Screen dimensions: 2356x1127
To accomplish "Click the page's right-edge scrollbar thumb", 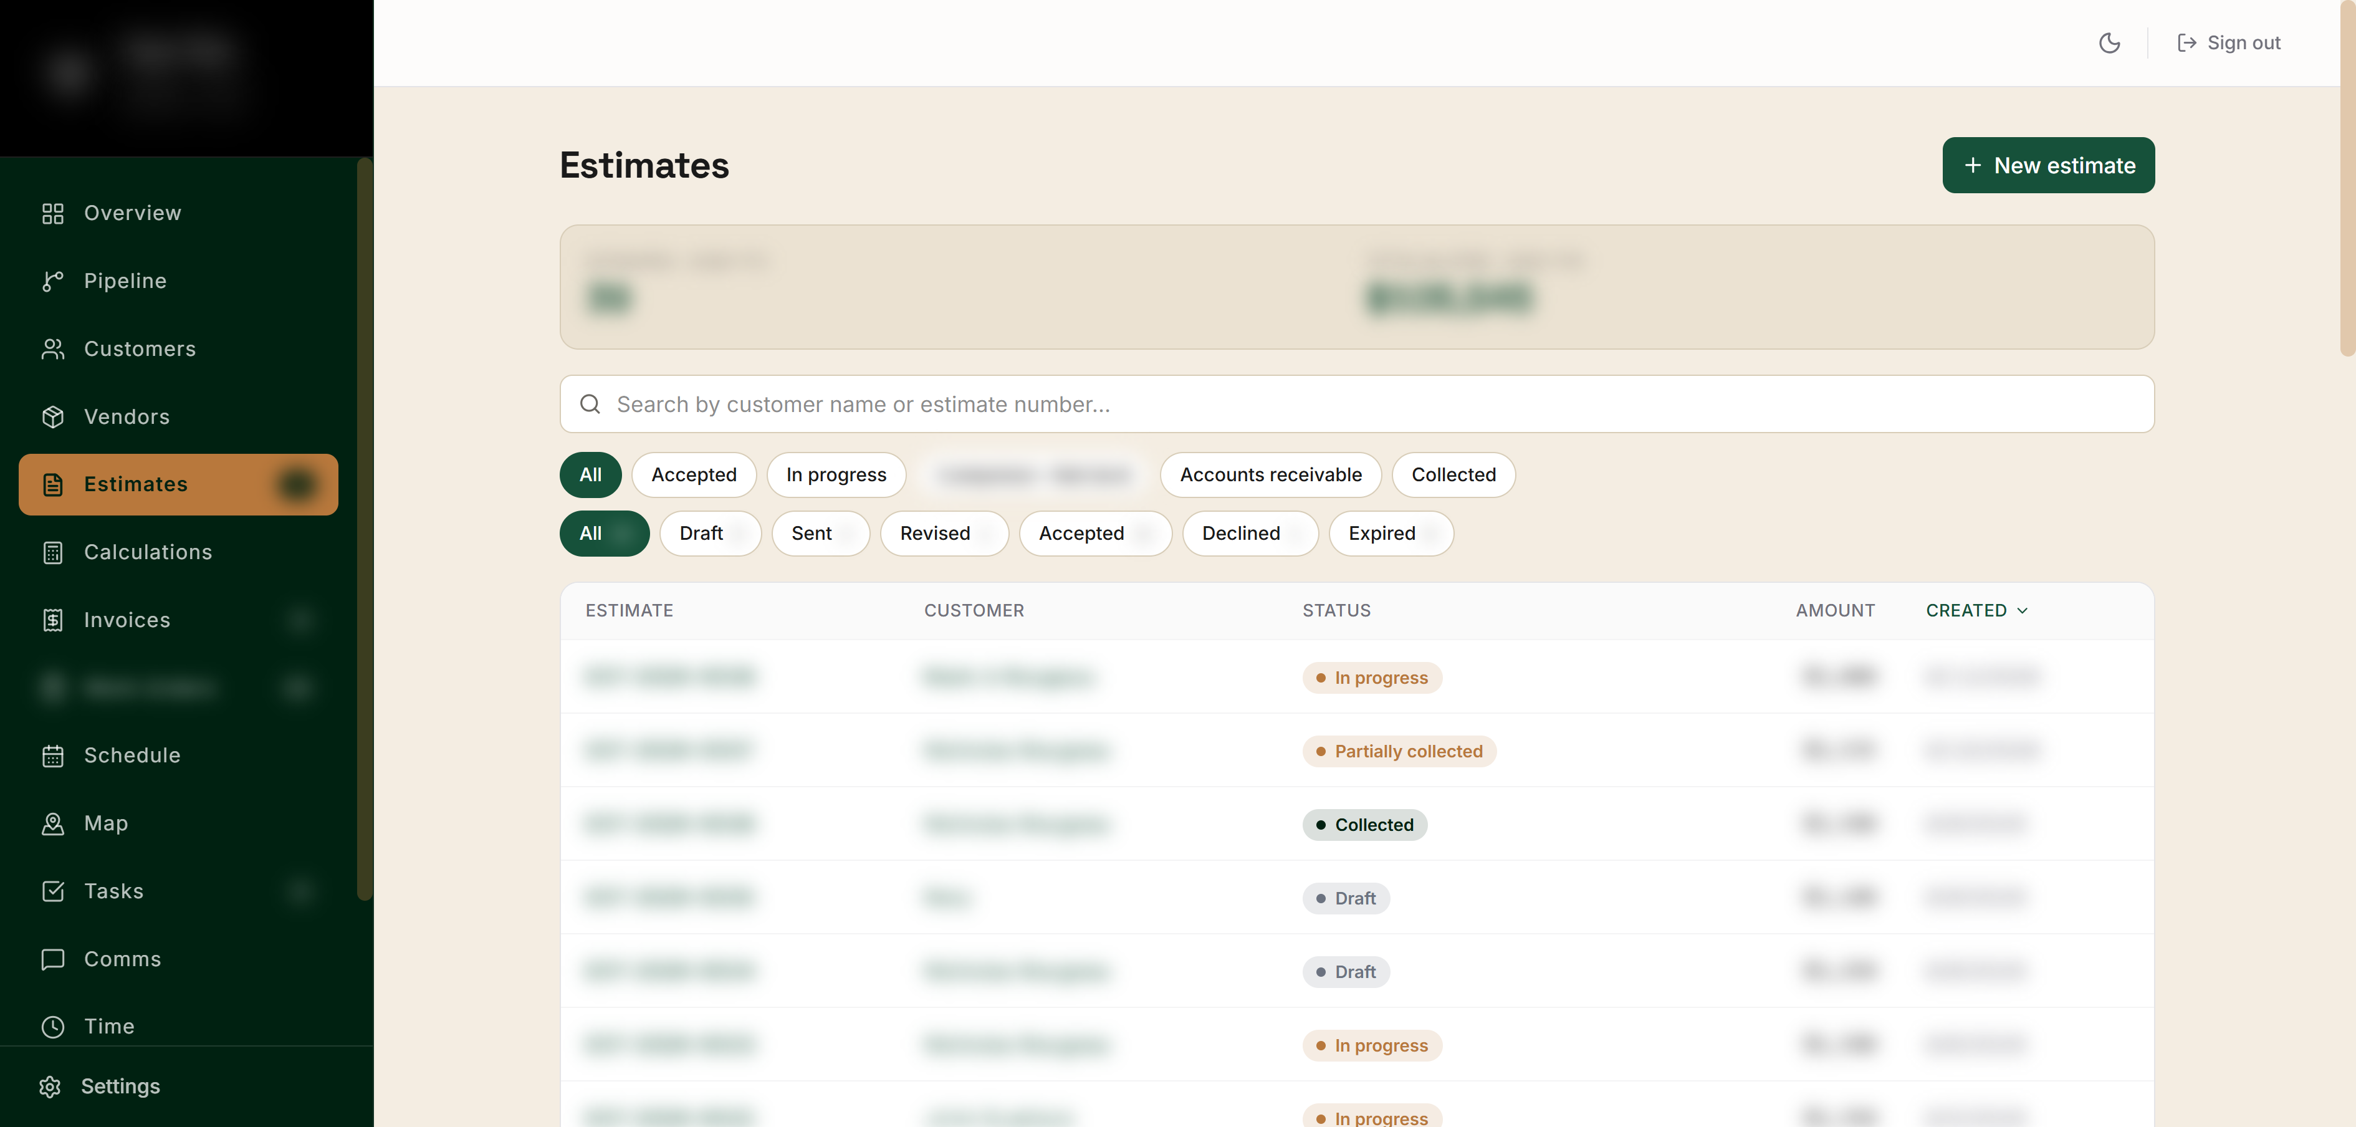I will pos(2347,178).
